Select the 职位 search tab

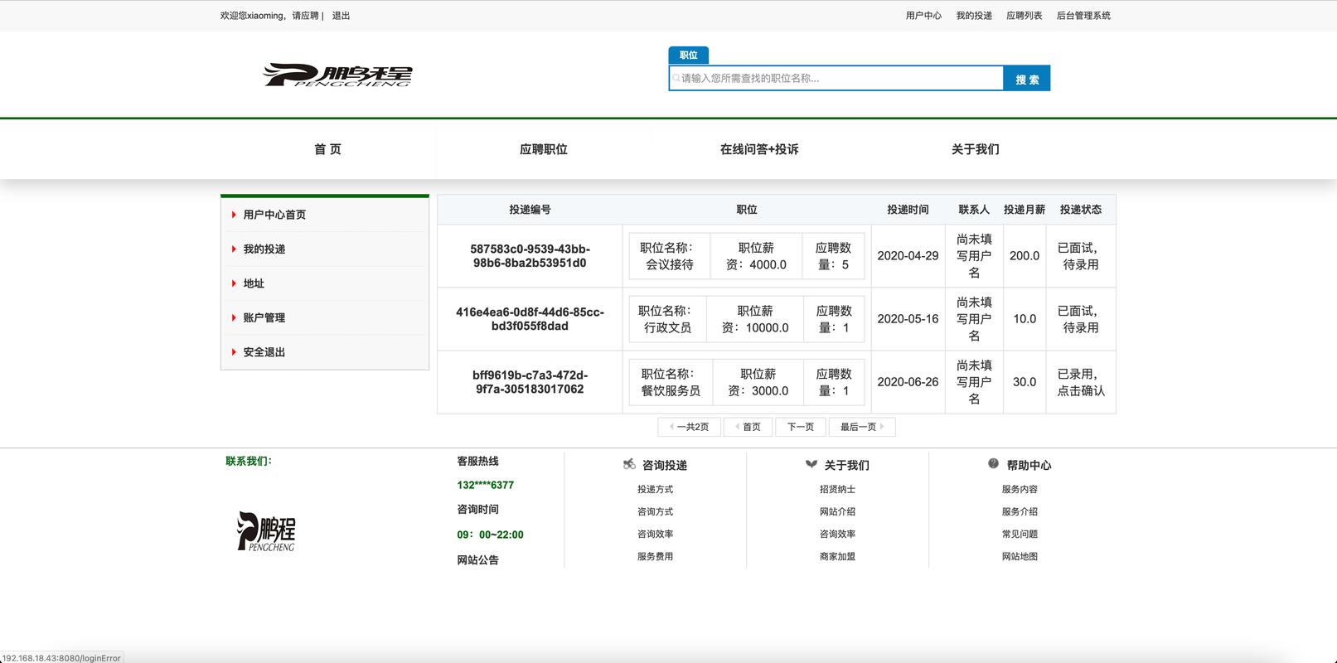pyautogui.click(x=689, y=55)
